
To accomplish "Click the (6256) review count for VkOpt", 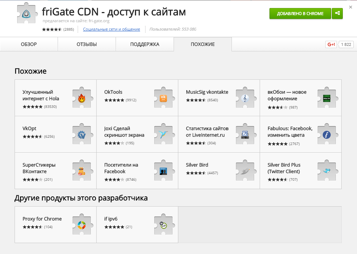I will pyautogui.click(x=49, y=136).
